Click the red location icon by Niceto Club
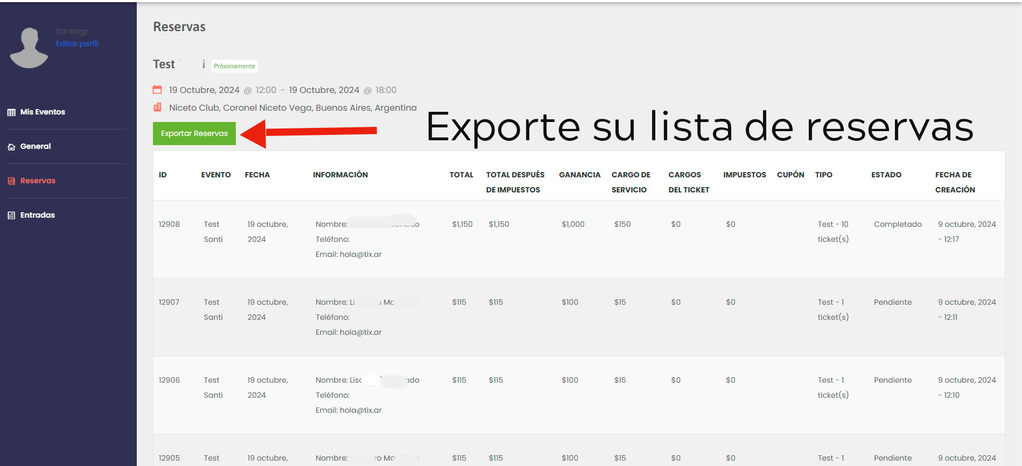Screen dimensions: 1022x466 [x=157, y=107]
